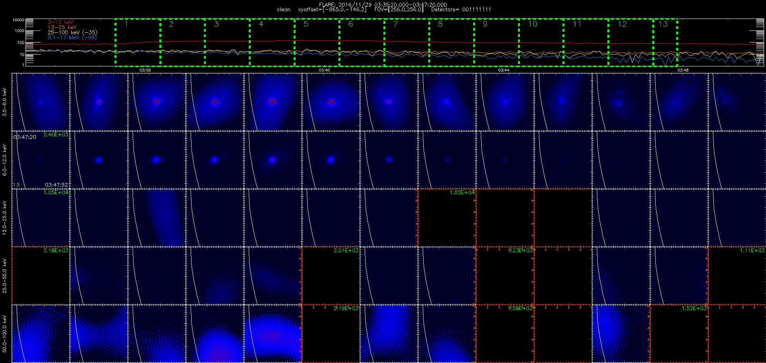Select interval 1 marker on the light curve
The height and width of the screenshot is (363, 766).
[127, 24]
